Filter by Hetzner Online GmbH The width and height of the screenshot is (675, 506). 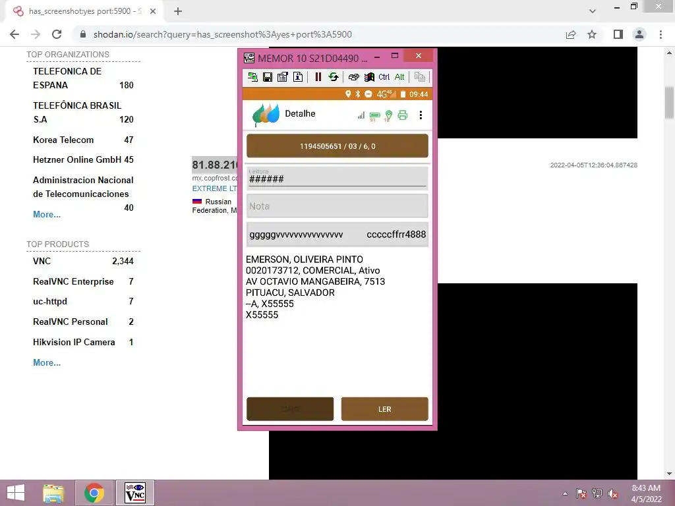[x=83, y=159]
